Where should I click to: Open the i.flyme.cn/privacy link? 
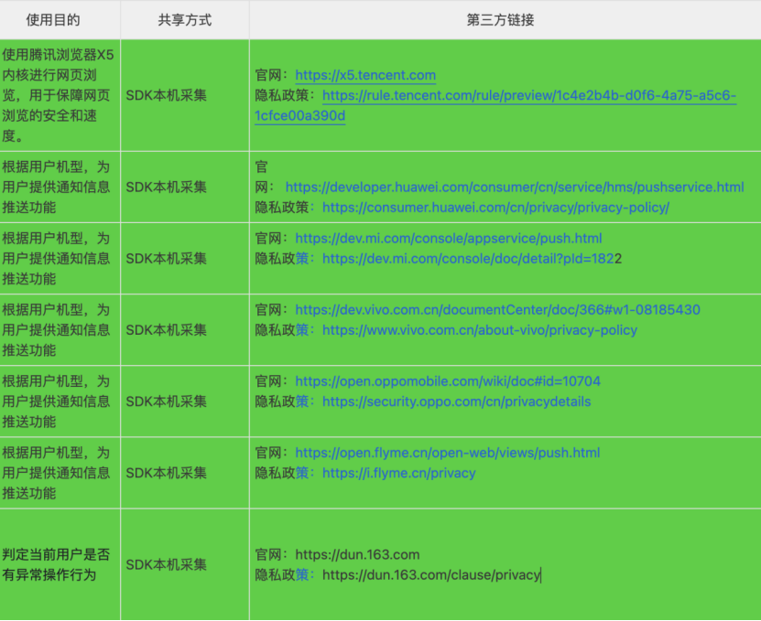click(x=399, y=473)
